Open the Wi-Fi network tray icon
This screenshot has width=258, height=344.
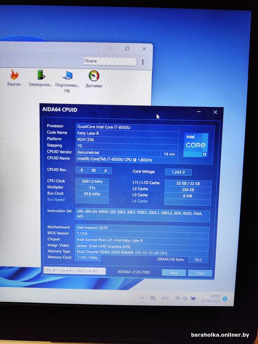point(178,298)
